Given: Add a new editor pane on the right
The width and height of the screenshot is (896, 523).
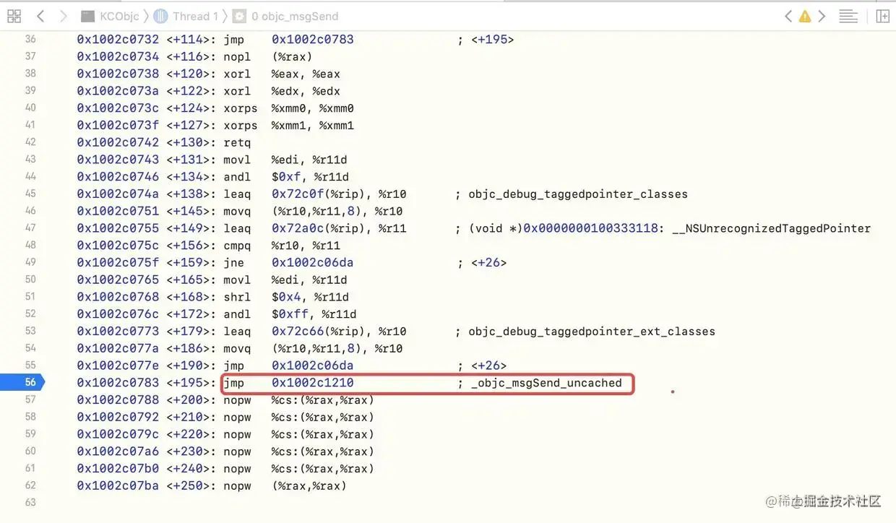Looking at the screenshot, I should 882,16.
